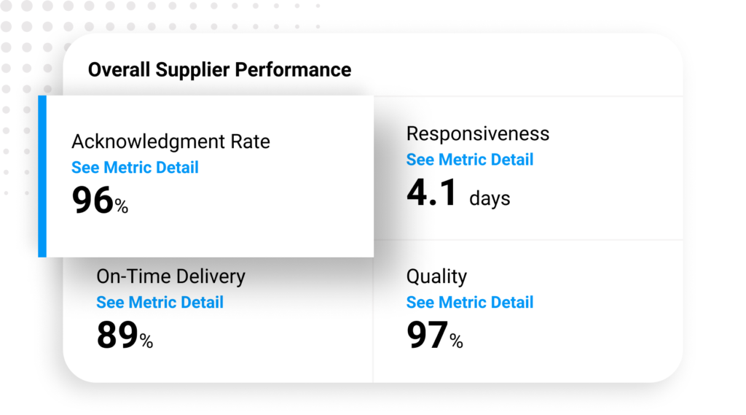
Task: Click the percent sign beside 96
Action: (x=122, y=206)
